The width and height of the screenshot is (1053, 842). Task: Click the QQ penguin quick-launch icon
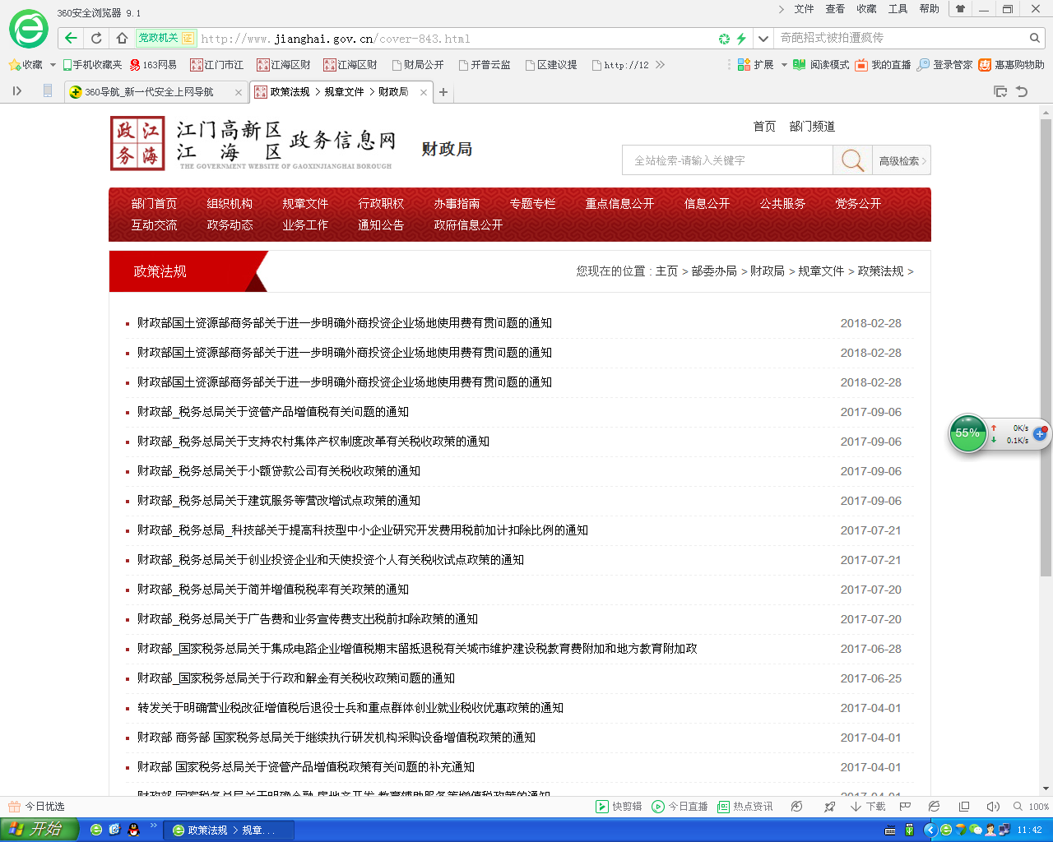133,830
